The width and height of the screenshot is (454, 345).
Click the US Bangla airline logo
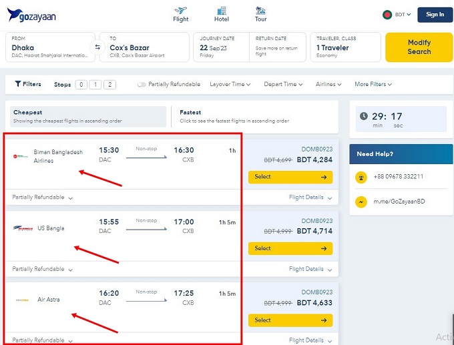click(x=23, y=228)
